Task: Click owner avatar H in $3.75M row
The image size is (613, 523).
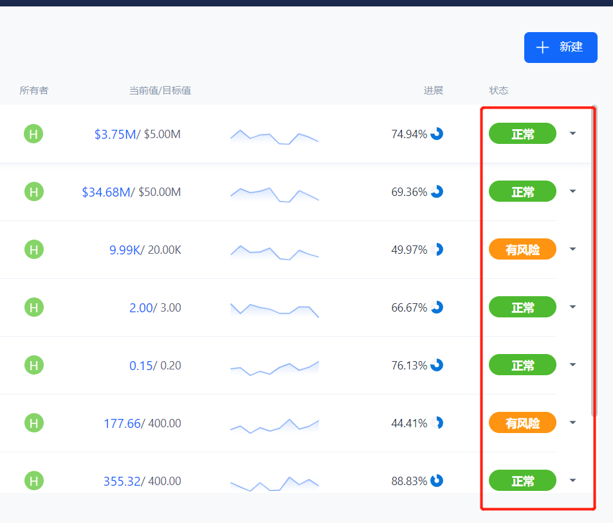Action: click(x=33, y=134)
